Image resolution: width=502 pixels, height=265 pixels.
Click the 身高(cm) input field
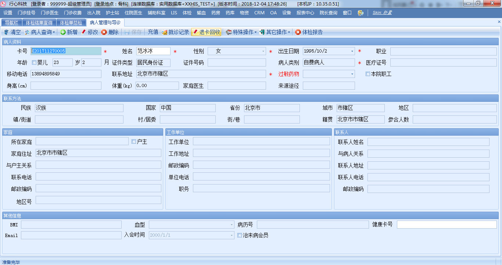(x=66, y=86)
